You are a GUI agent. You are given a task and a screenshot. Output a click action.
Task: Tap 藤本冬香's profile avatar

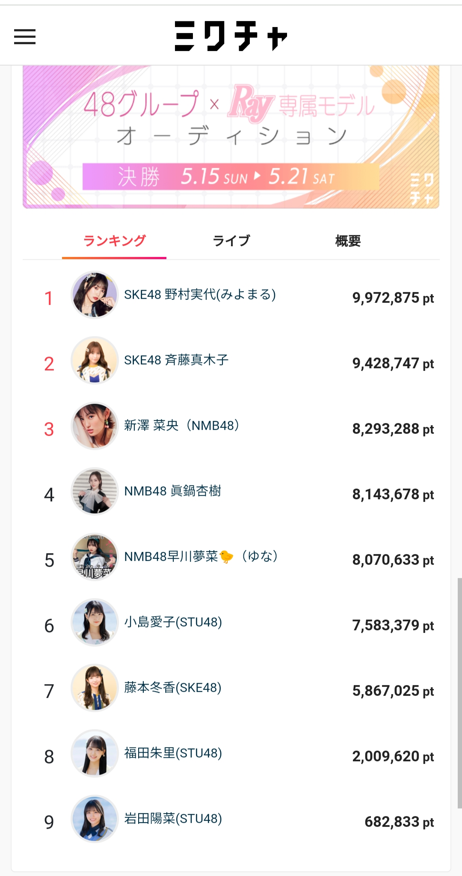(x=95, y=688)
